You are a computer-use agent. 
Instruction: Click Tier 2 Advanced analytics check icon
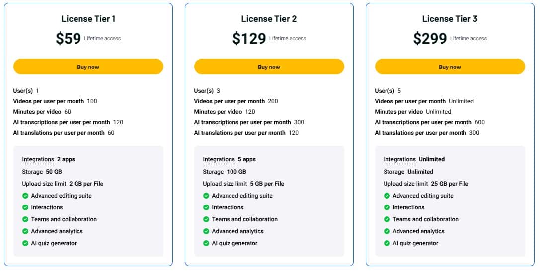(206, 231)
